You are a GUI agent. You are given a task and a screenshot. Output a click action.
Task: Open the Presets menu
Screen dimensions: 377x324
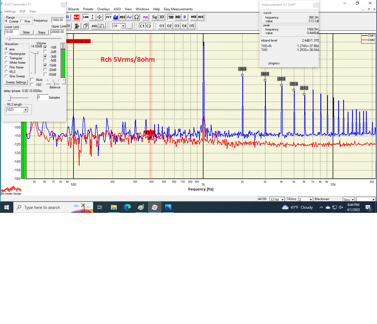coord(88,9)
